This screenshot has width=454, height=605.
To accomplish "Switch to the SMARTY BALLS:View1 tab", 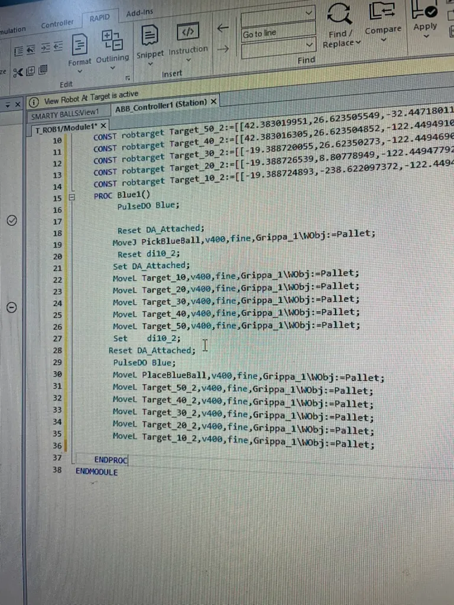I will [65, 114].
